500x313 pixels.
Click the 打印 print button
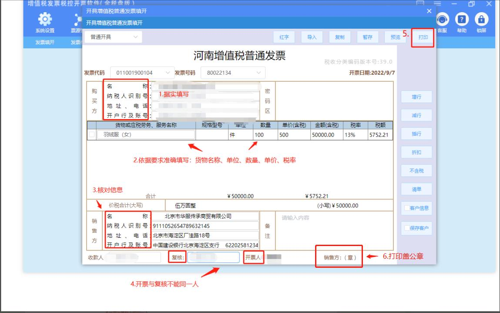tap(423, 37)
